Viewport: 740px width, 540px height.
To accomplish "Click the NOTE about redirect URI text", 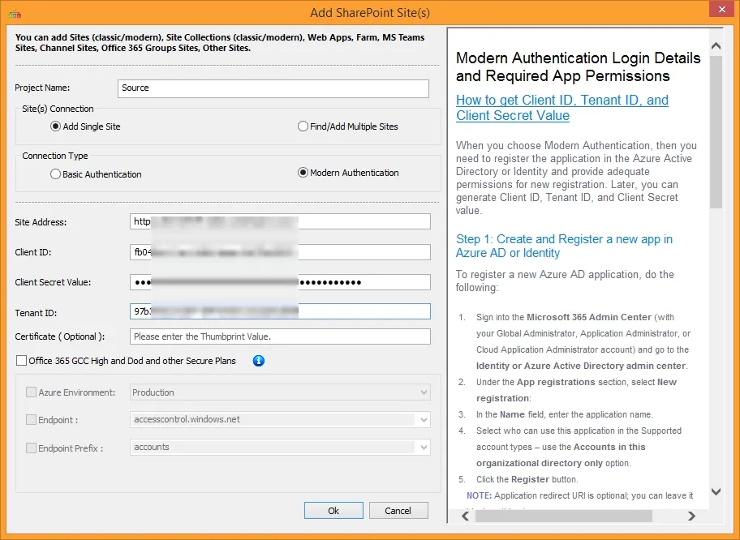I will 580,495.
